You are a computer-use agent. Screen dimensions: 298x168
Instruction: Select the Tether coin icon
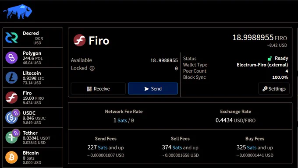click(x=11, y=137)
